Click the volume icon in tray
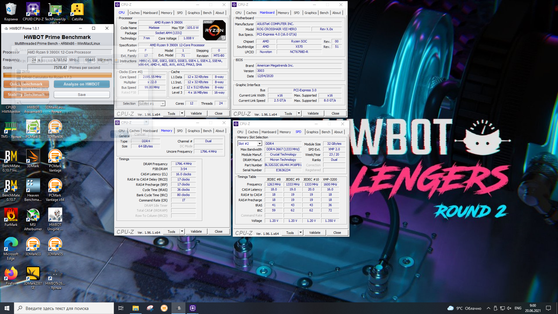This screenshot has height=314, width=558. pyautogui.click(x=509, y=308)
